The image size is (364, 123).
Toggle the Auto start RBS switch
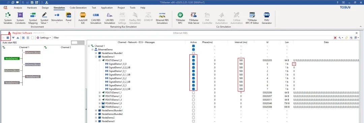(78, 43)
